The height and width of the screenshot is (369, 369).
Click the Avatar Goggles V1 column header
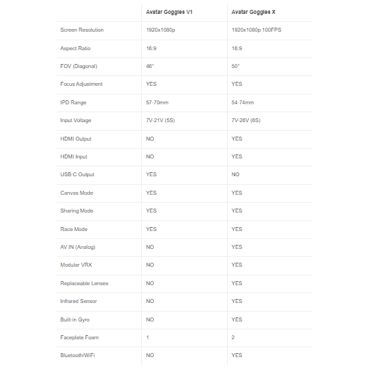169,12
